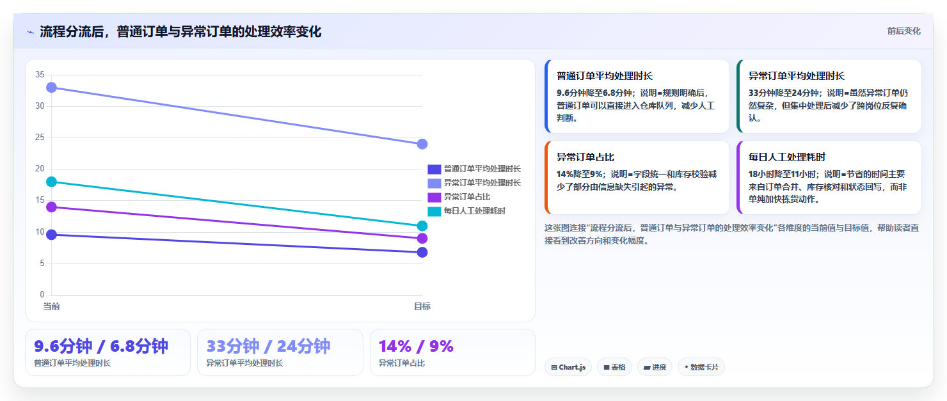Click the 普通订单平均处理时长 info card title
The image size is (947, 401).
point(605,76)
